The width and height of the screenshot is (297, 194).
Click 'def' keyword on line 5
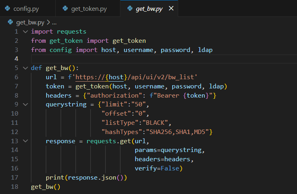point(37,68)
